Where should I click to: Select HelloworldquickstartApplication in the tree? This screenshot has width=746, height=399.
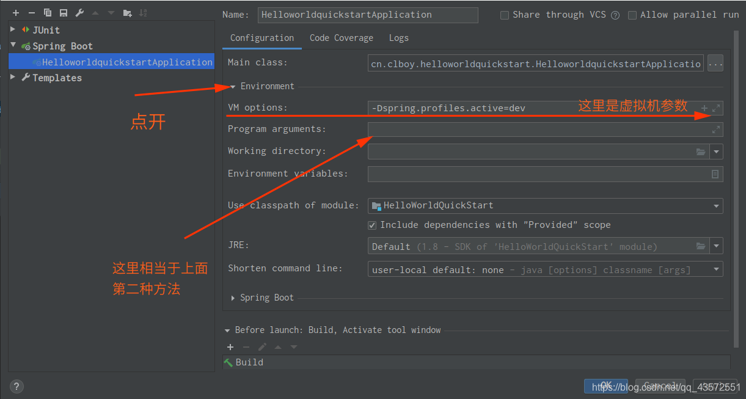[111, 62]
